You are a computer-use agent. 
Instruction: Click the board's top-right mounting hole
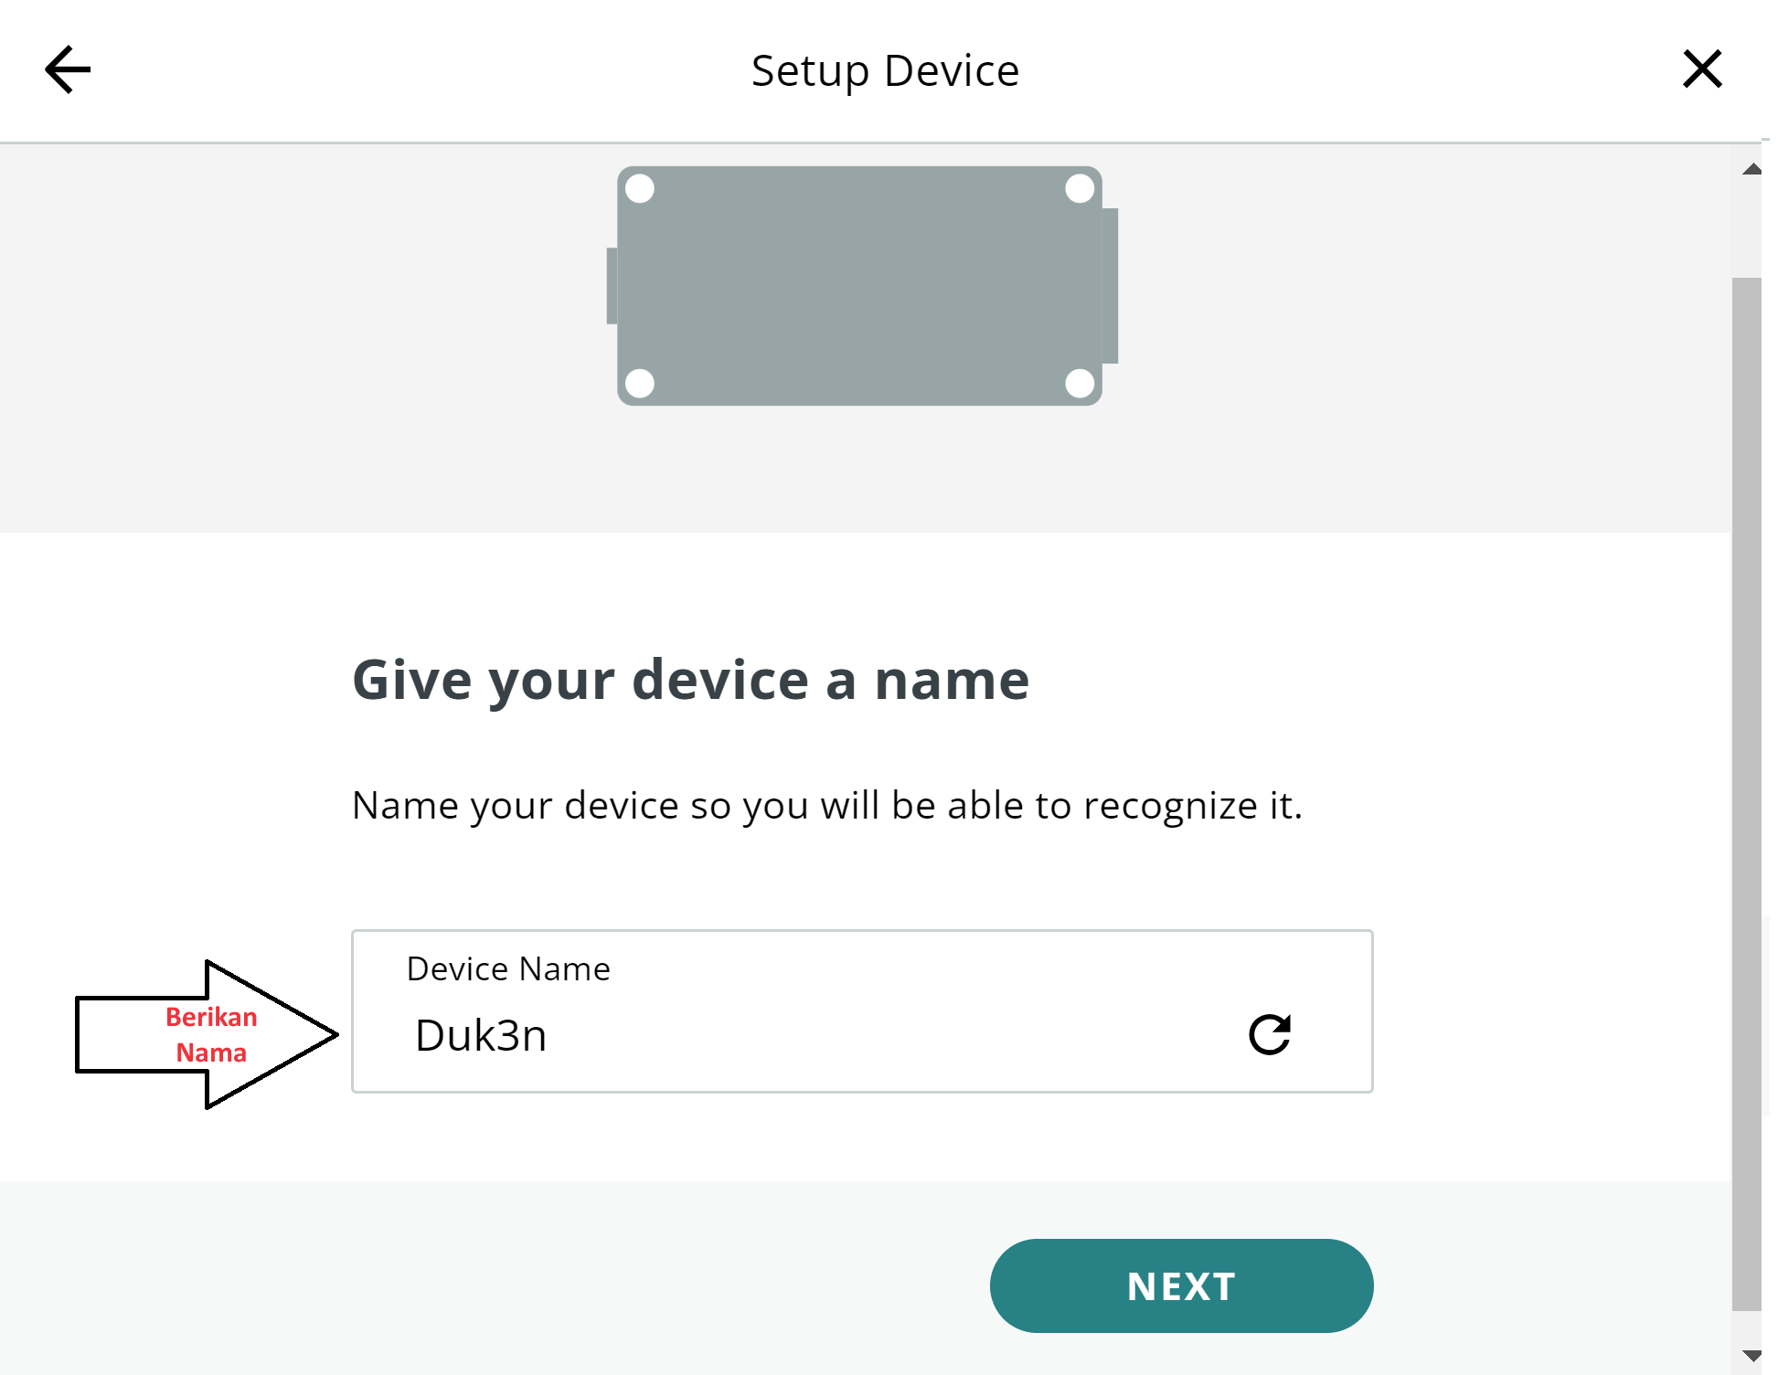click(1080, 189)
